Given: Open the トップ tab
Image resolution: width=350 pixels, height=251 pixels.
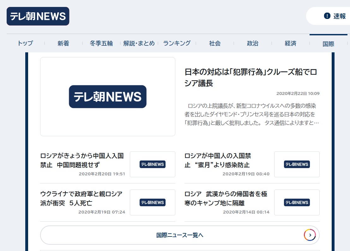Looking at the screenshot, I should click(25, 44).
